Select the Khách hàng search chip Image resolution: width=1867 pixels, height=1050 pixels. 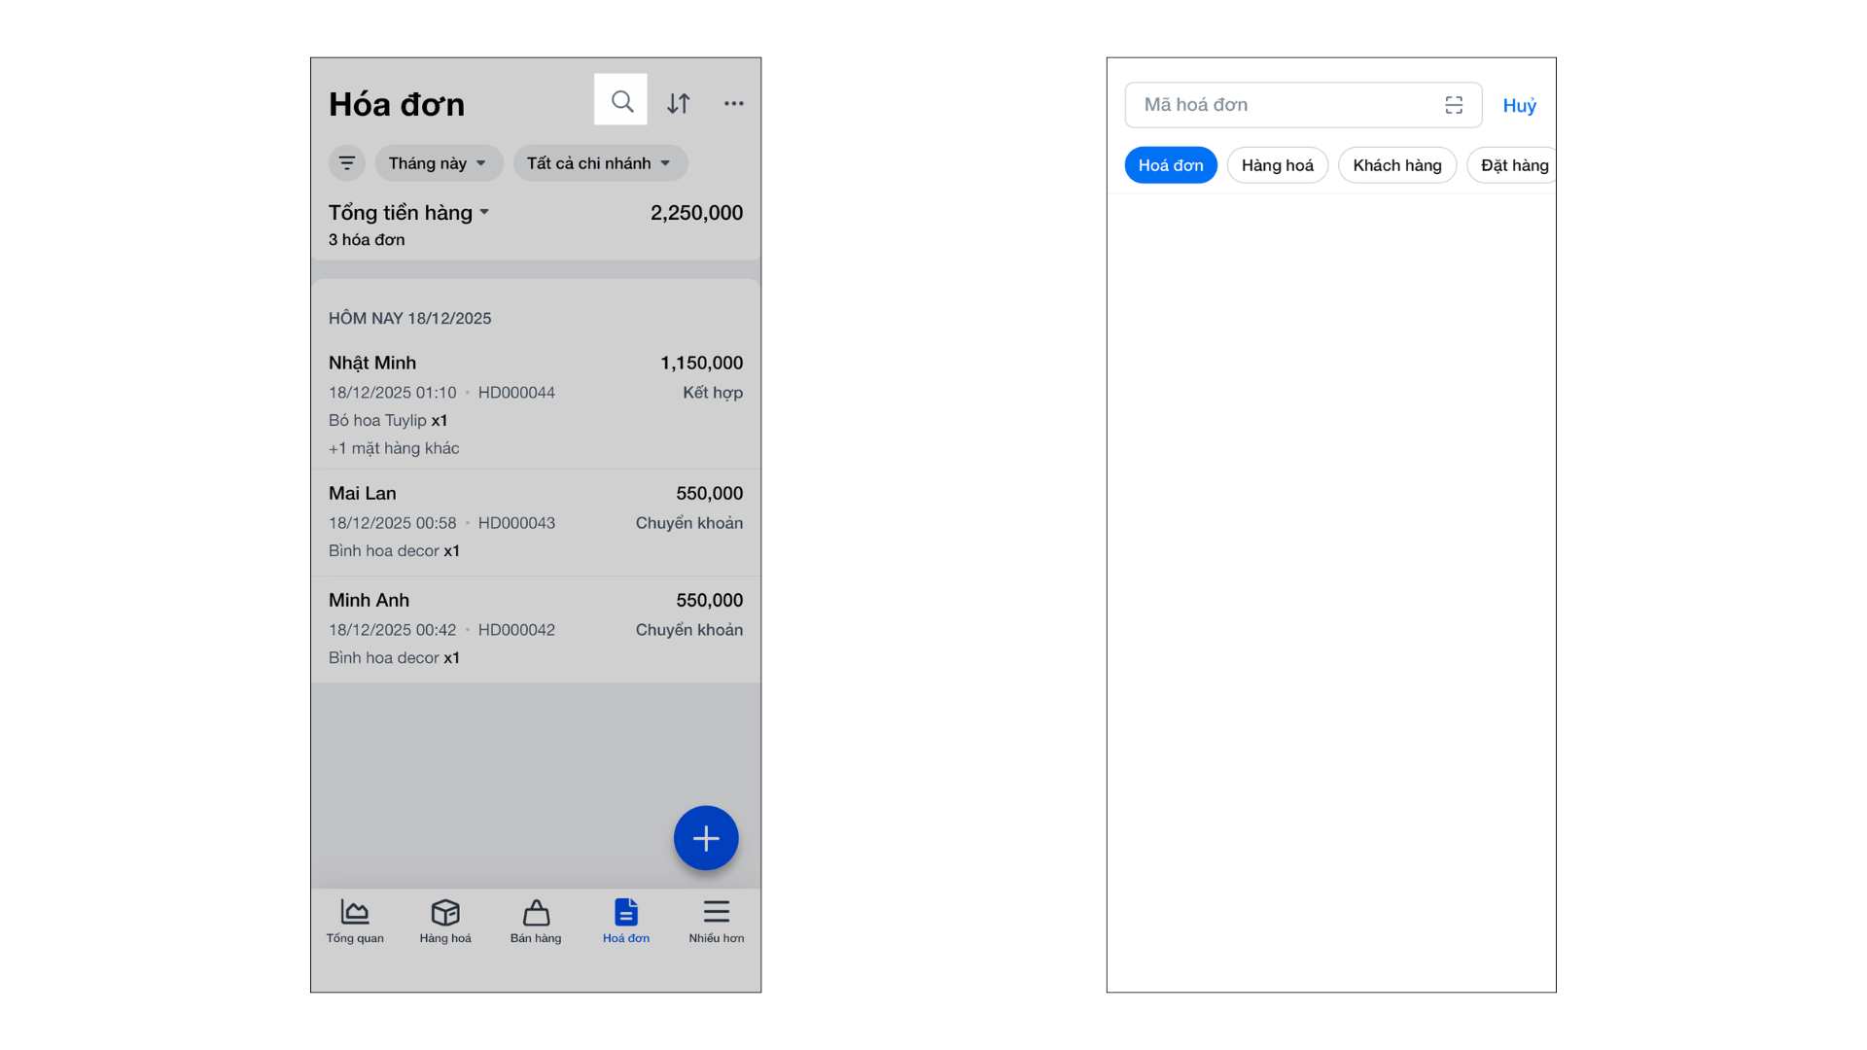point(1396,165)
